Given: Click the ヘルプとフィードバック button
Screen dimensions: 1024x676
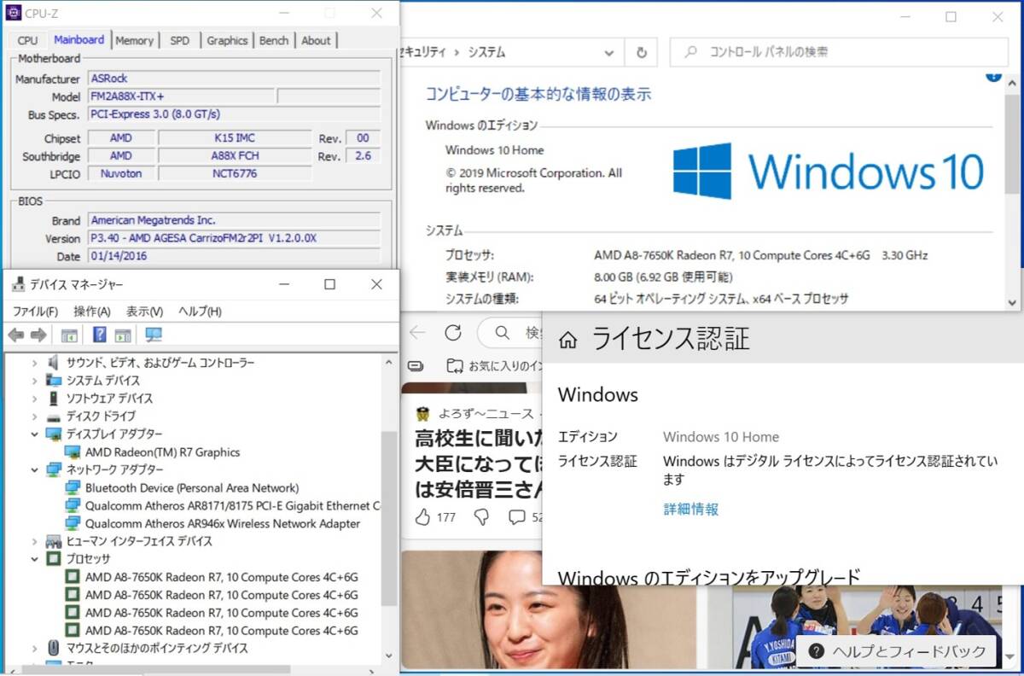Looking at the screenshot, I should [897, 651].
